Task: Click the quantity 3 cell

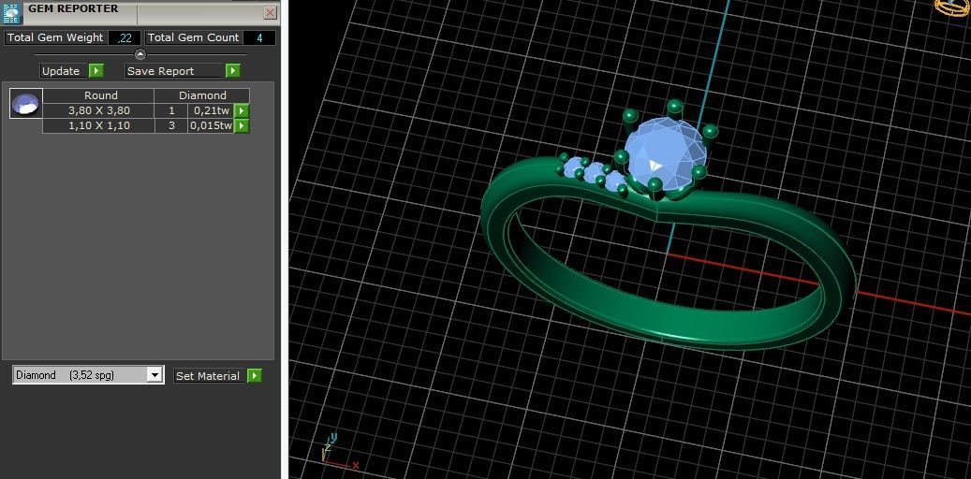Action: pyautogui.click(x=171, y=125)
